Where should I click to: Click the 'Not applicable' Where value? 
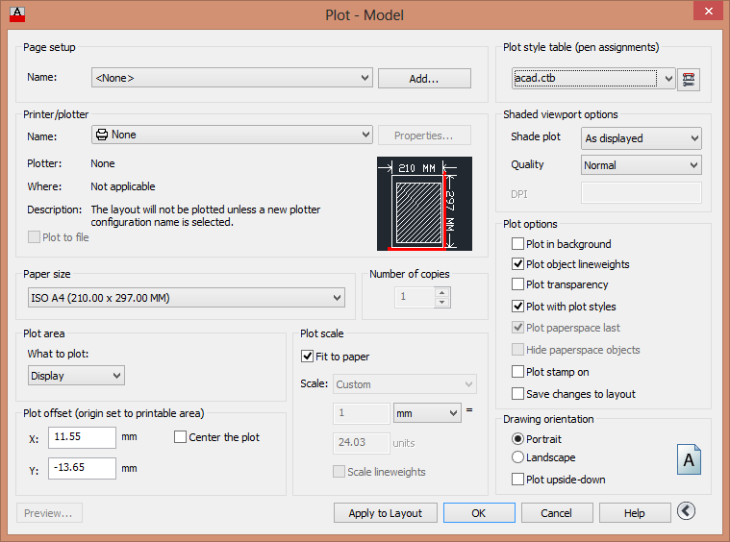[x=123, y=186]
